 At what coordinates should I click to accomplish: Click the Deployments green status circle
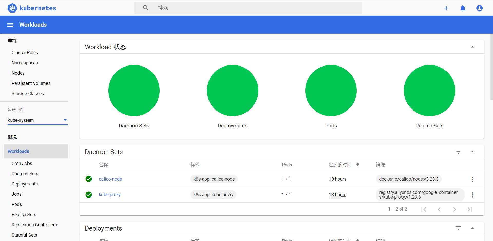pyautogui.click(x=233, y=91)
